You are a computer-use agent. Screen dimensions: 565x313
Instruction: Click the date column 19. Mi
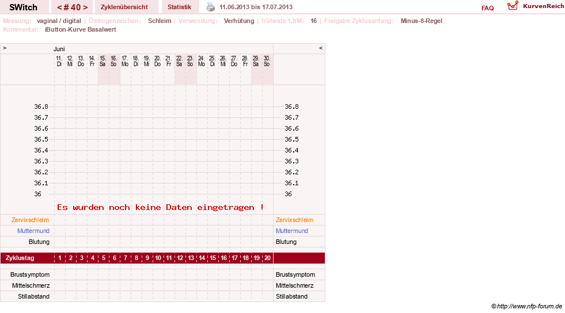pos(146,61)
